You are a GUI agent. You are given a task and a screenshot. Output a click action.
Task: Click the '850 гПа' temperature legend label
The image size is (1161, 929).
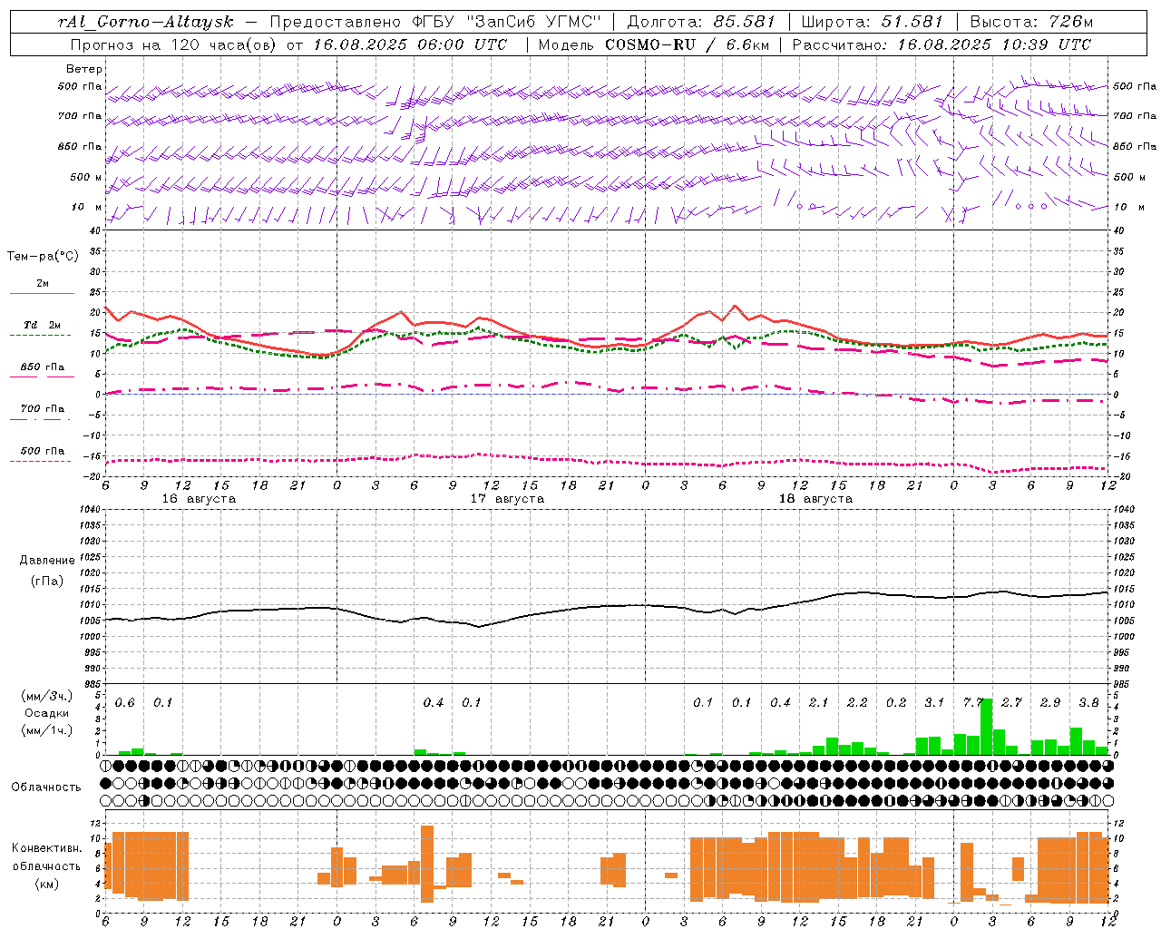pyautogui.click(x=43, y=367)
